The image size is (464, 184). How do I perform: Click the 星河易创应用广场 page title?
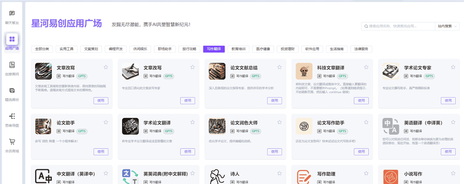point(66,24)
